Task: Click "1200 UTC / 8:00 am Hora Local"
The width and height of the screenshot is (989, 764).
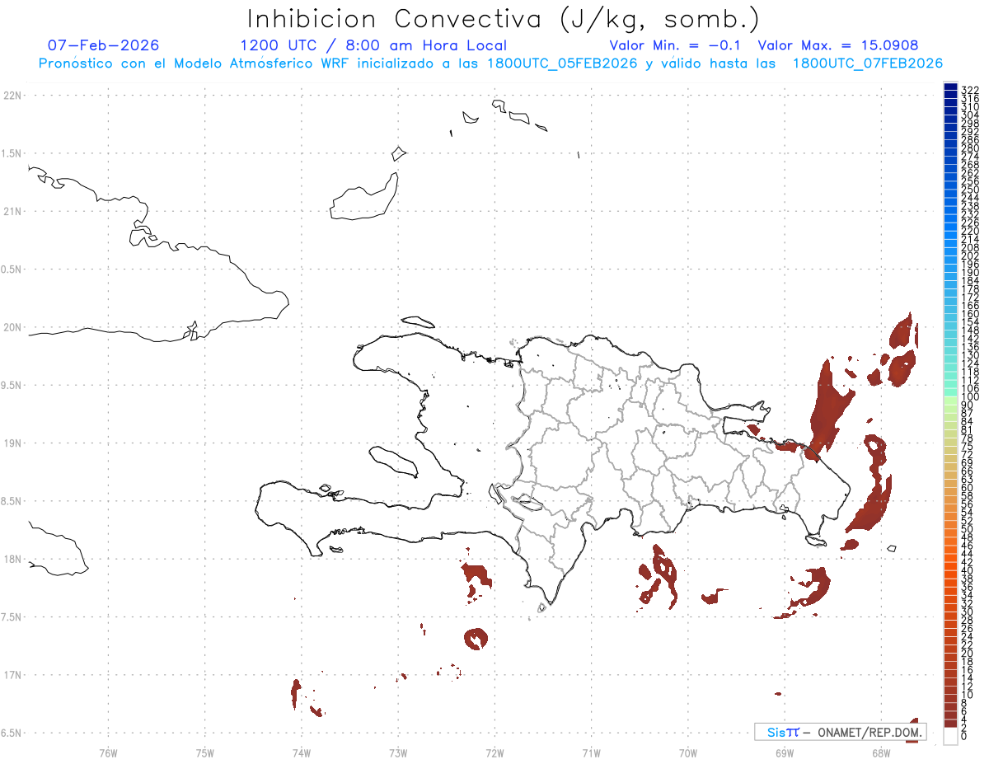Action: (x=373, y=46)
